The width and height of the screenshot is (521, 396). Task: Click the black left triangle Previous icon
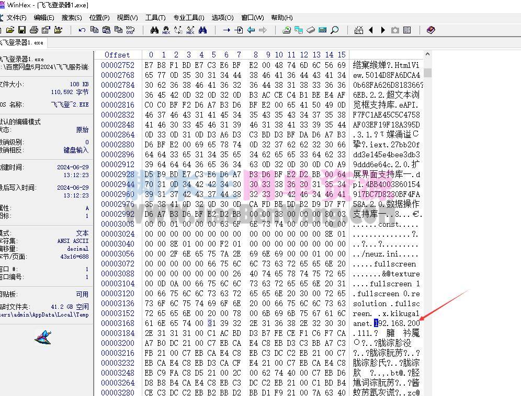[371, 30]
